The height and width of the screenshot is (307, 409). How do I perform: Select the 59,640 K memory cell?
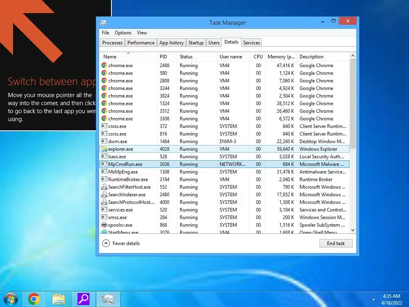tap(285, 149)
